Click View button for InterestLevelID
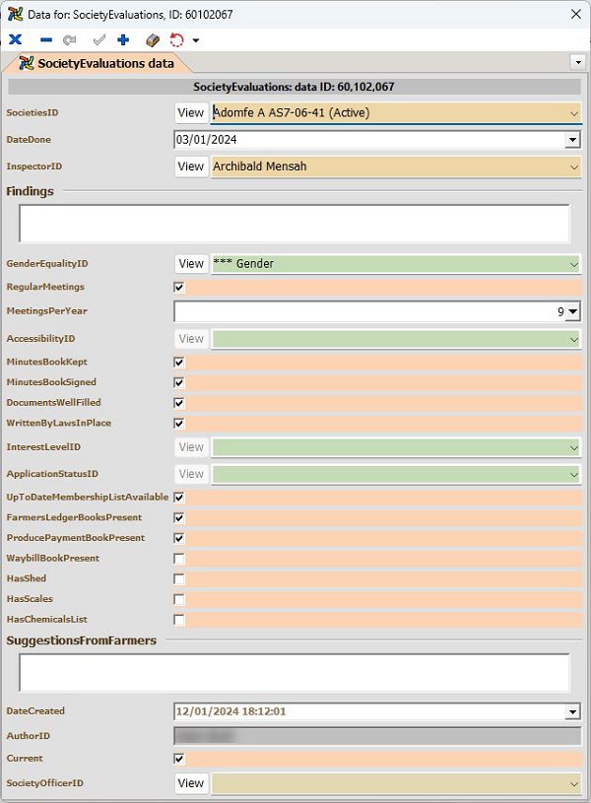This screenshot has width=591, height=803. pyautogui.click(x=191, y=447)
